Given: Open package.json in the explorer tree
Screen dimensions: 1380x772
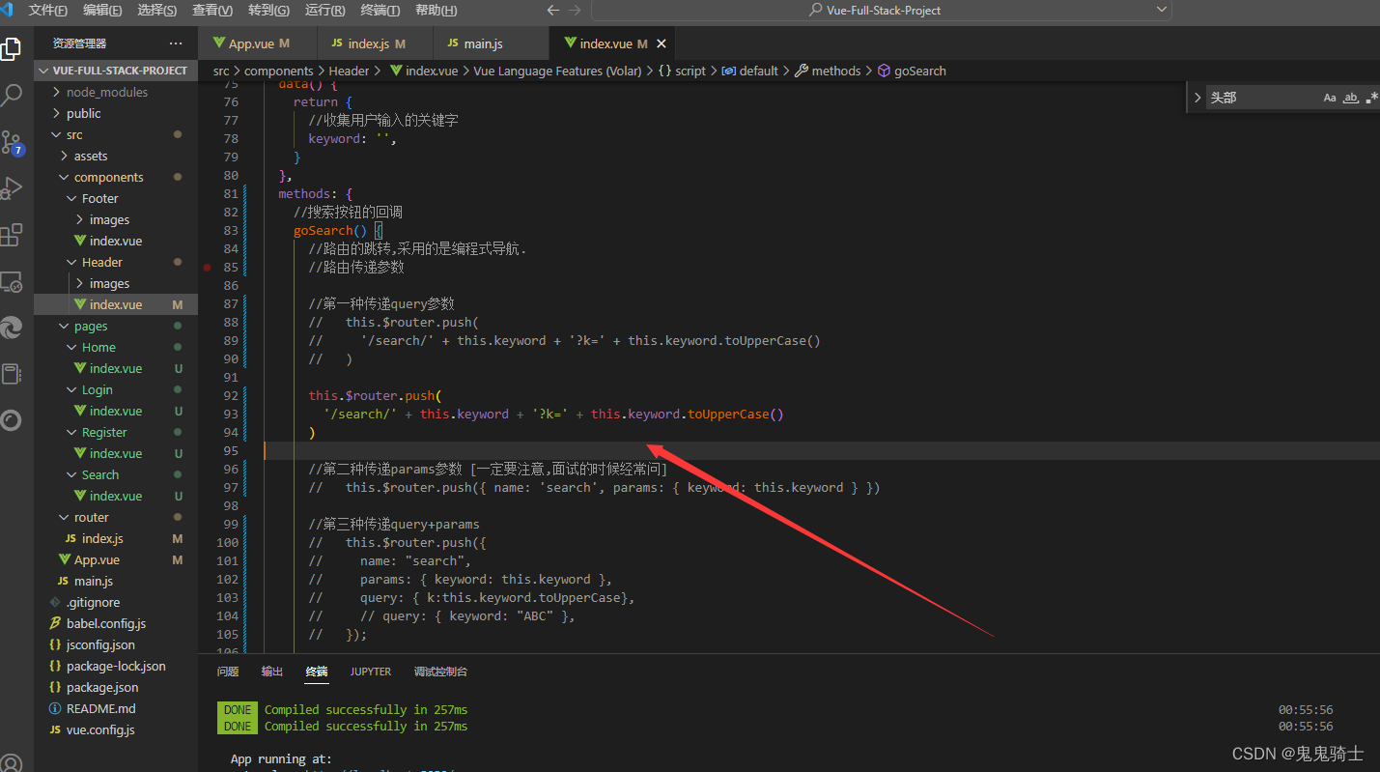Looking at the screenshot, I should click(x=116, y=687).
